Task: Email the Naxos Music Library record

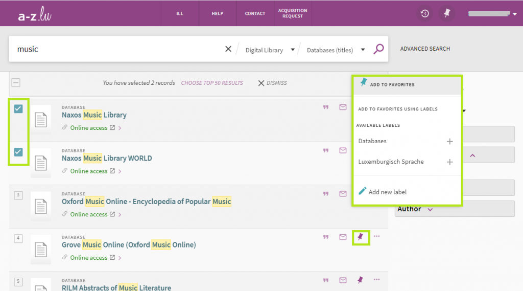Action: coord(343,107)
